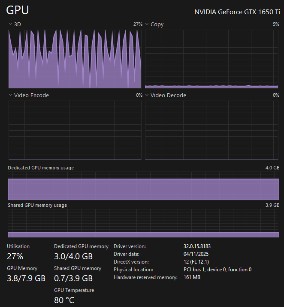Click the 27% Utilisation value
Image resolution: width=284 pixels, height=307 pixels.
pyautogui.click(x=15, y=257)
